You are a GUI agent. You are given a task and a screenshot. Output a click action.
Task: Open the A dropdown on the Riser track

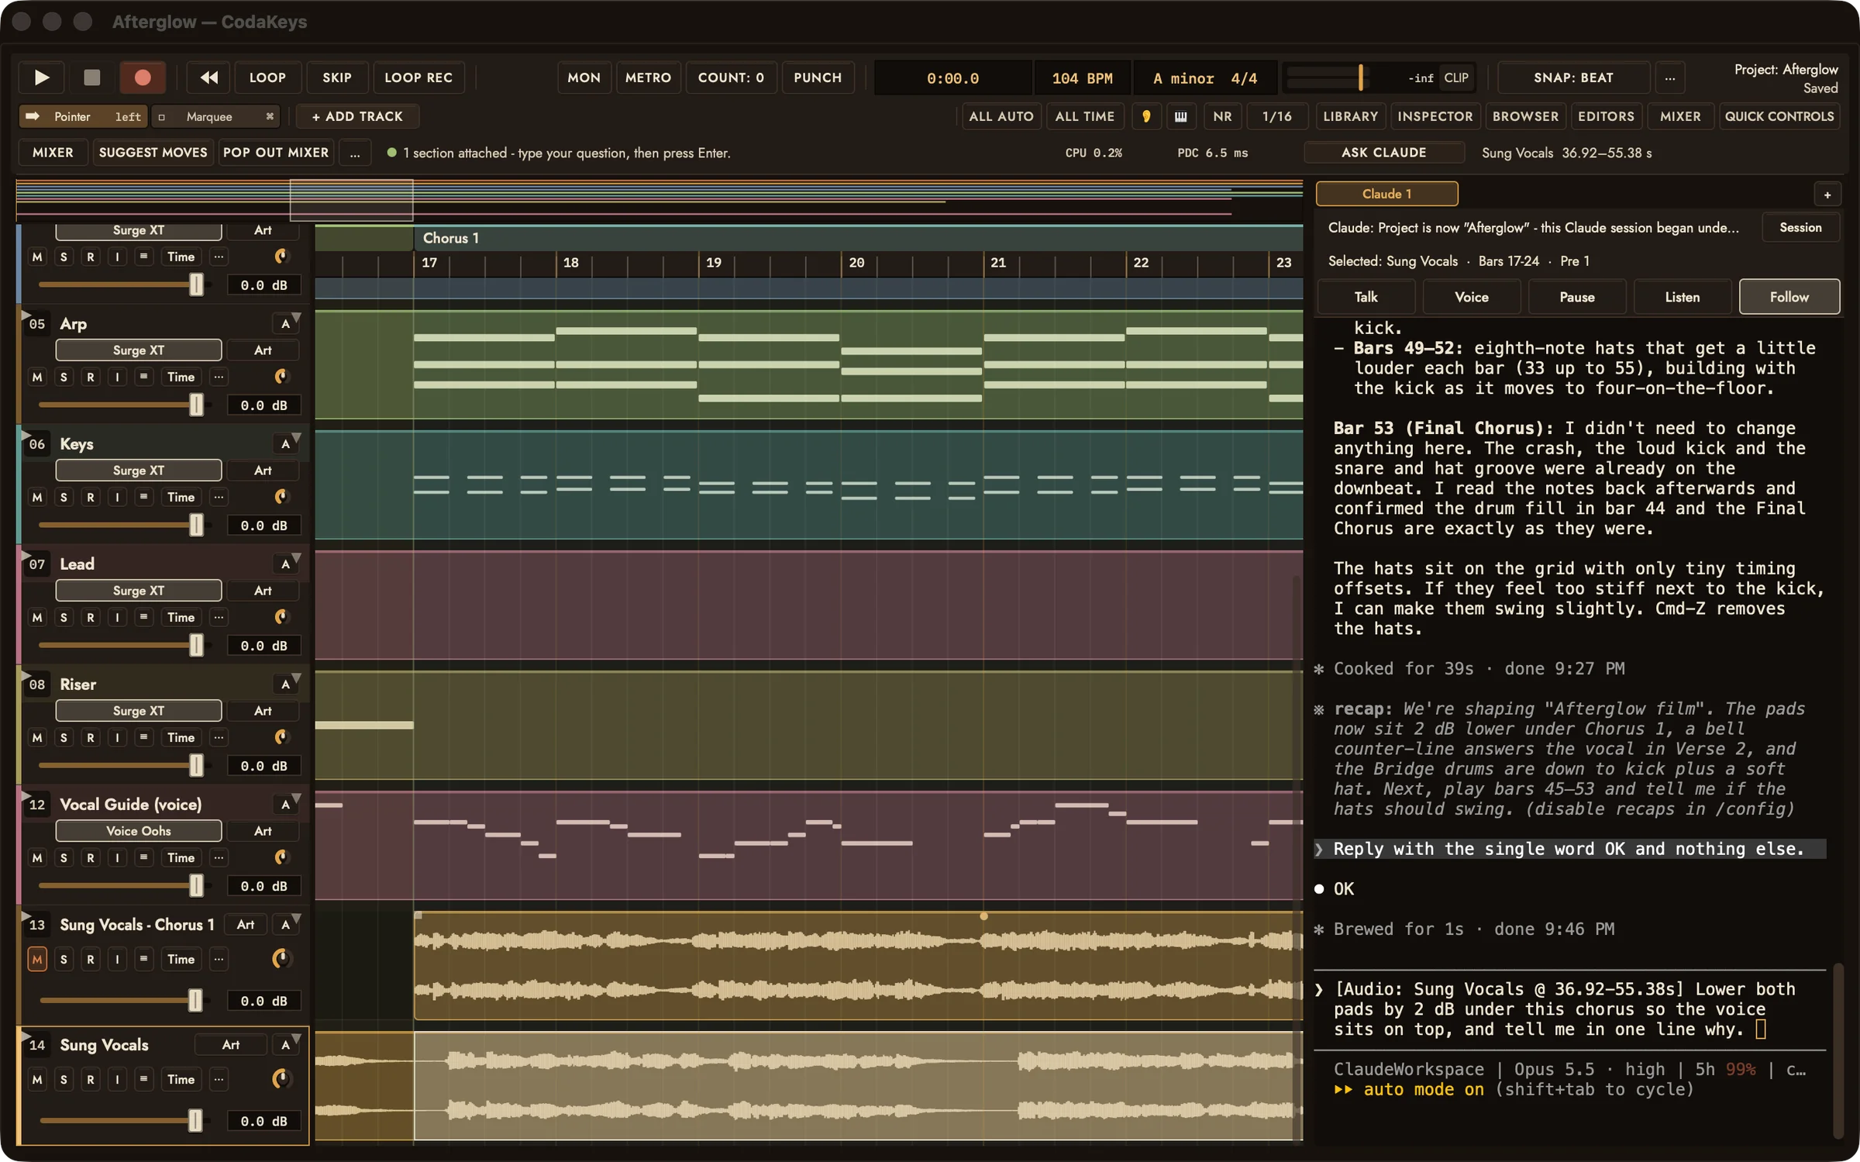click(287, 684)
